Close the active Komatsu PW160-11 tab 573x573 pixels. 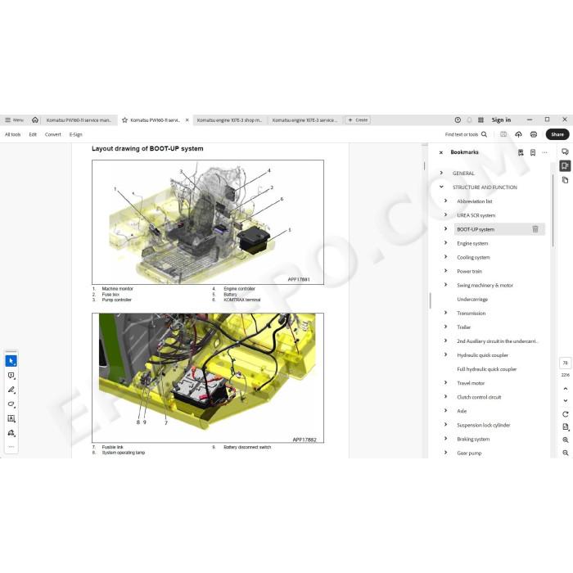187,120
